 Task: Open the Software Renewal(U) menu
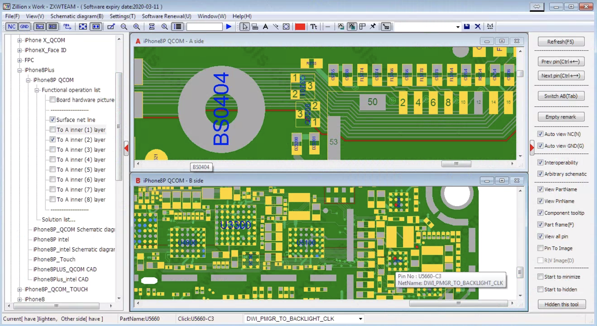pos(166,16)
